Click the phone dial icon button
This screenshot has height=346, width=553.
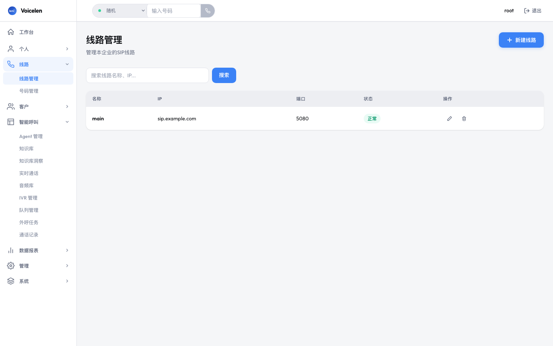coord(208,11)
